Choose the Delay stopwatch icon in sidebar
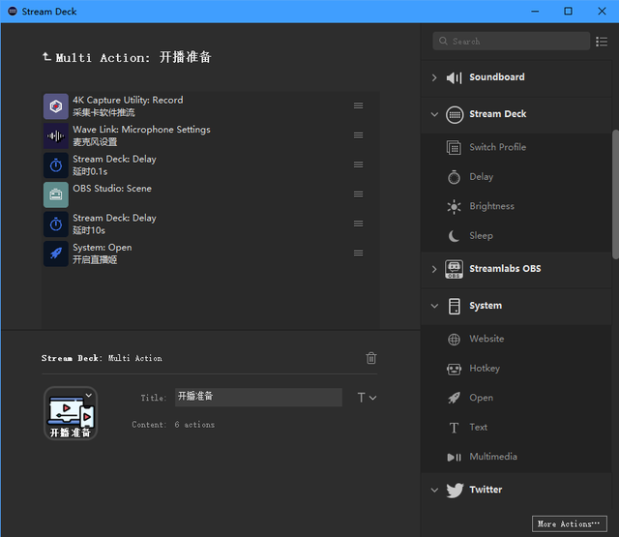This screenshot has width=619, height=537. pyautogui.click(x=454, y=177)
